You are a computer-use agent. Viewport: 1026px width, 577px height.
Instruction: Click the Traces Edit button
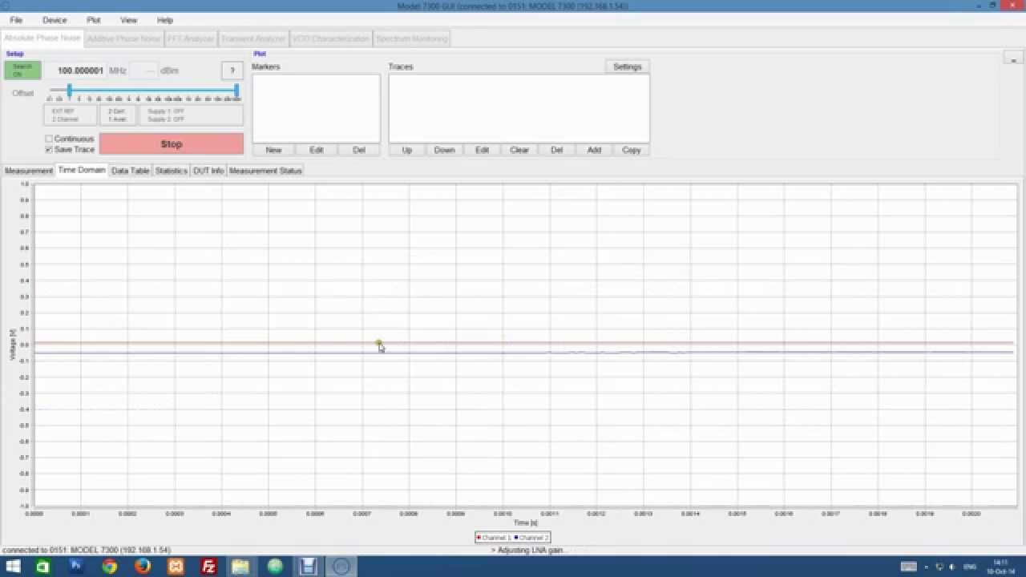click(x=482, y=150)
